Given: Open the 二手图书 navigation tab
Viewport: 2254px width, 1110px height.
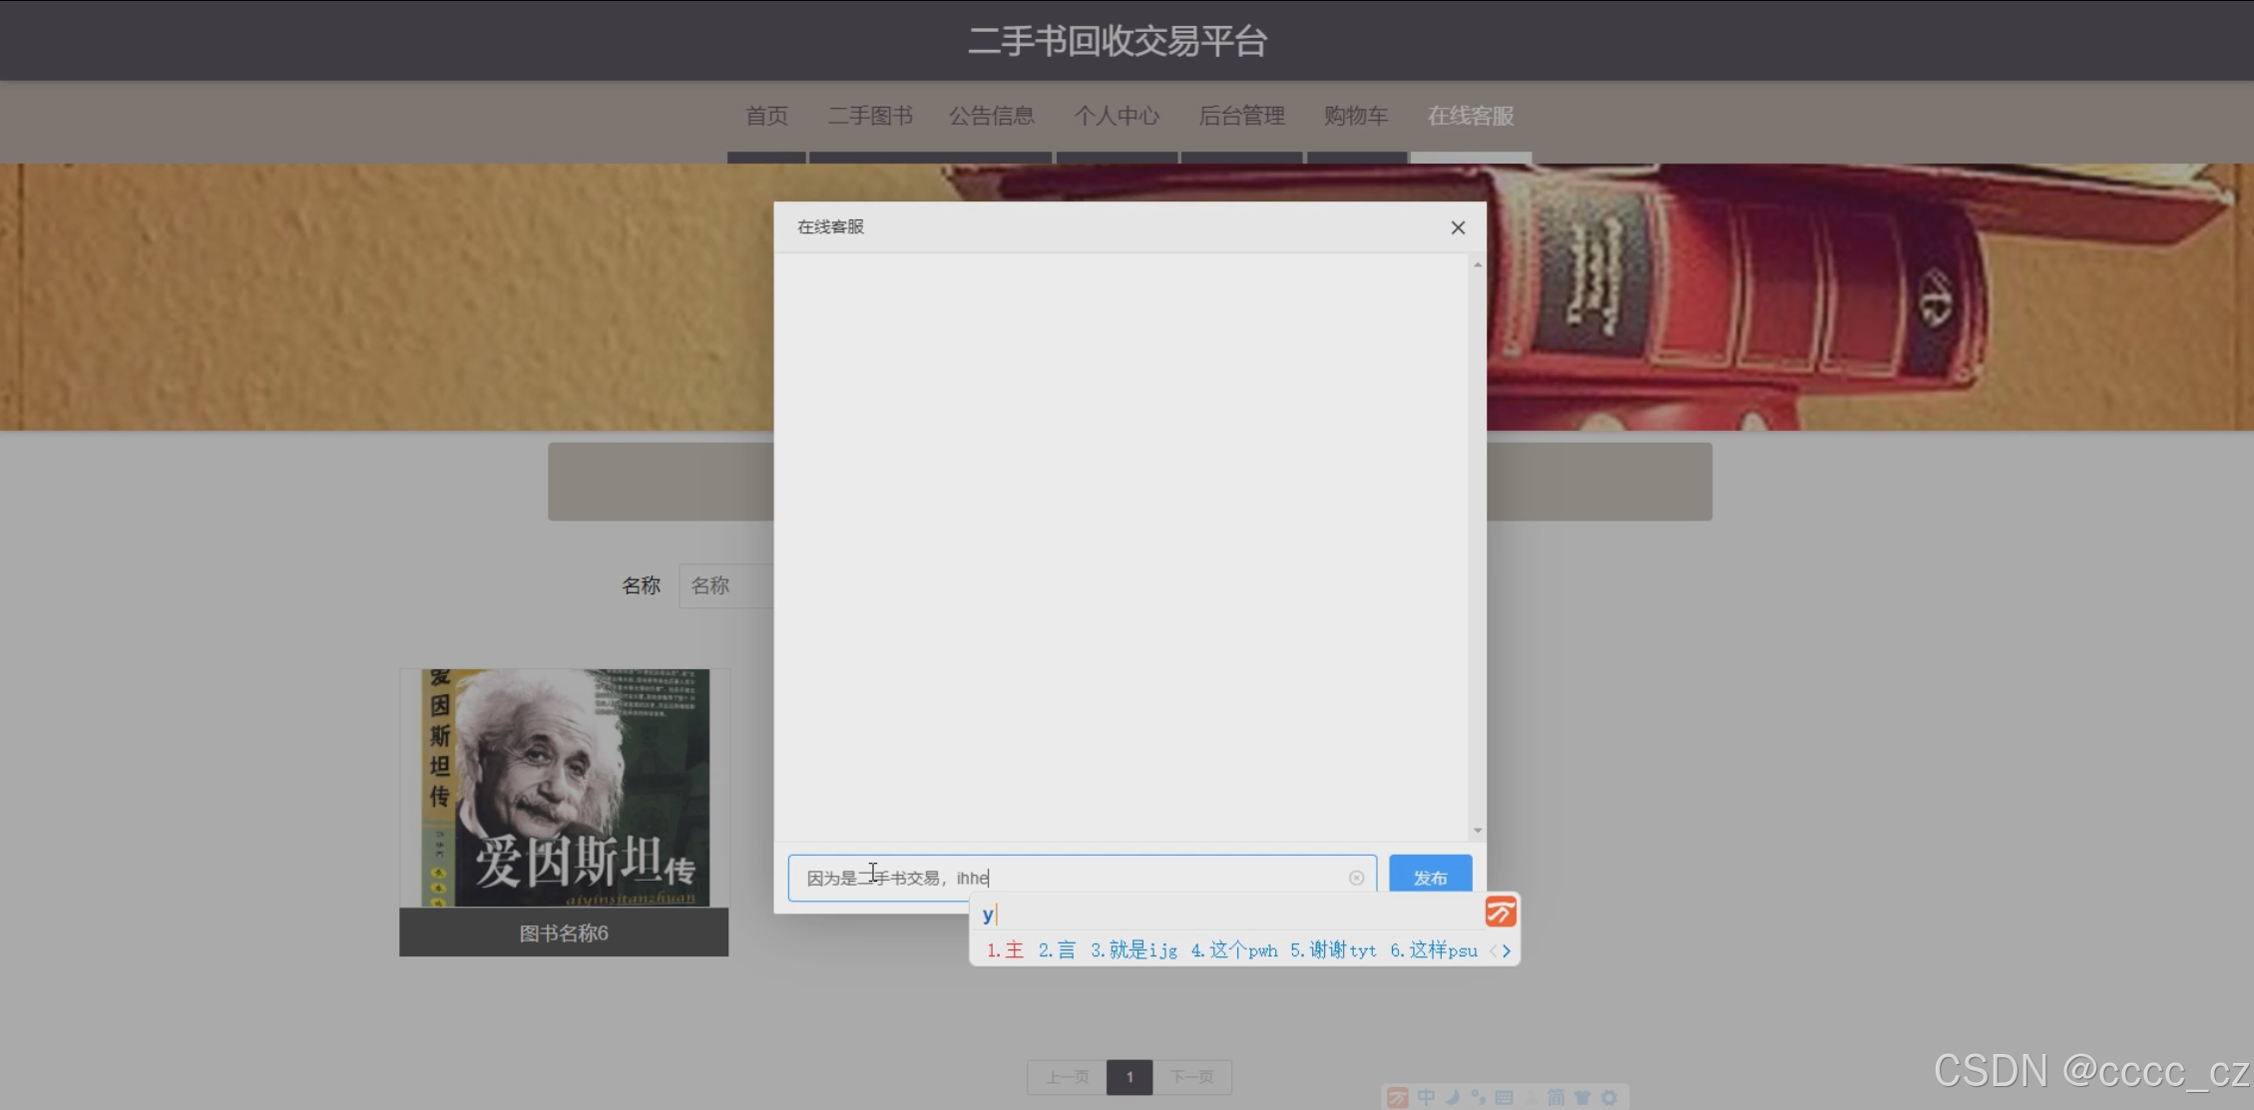Looking at the screenshot, I should point(870,116).
